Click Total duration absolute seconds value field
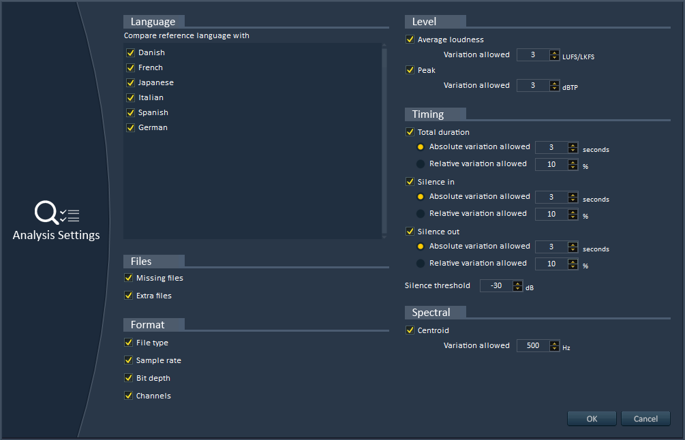Image resolution: width=685 pixels, height=440 pixels. tap(551, 148)
